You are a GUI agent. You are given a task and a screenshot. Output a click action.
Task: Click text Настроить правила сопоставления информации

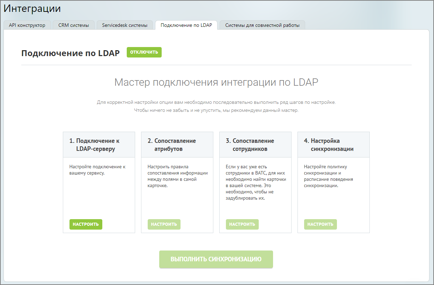click(178, 176)
